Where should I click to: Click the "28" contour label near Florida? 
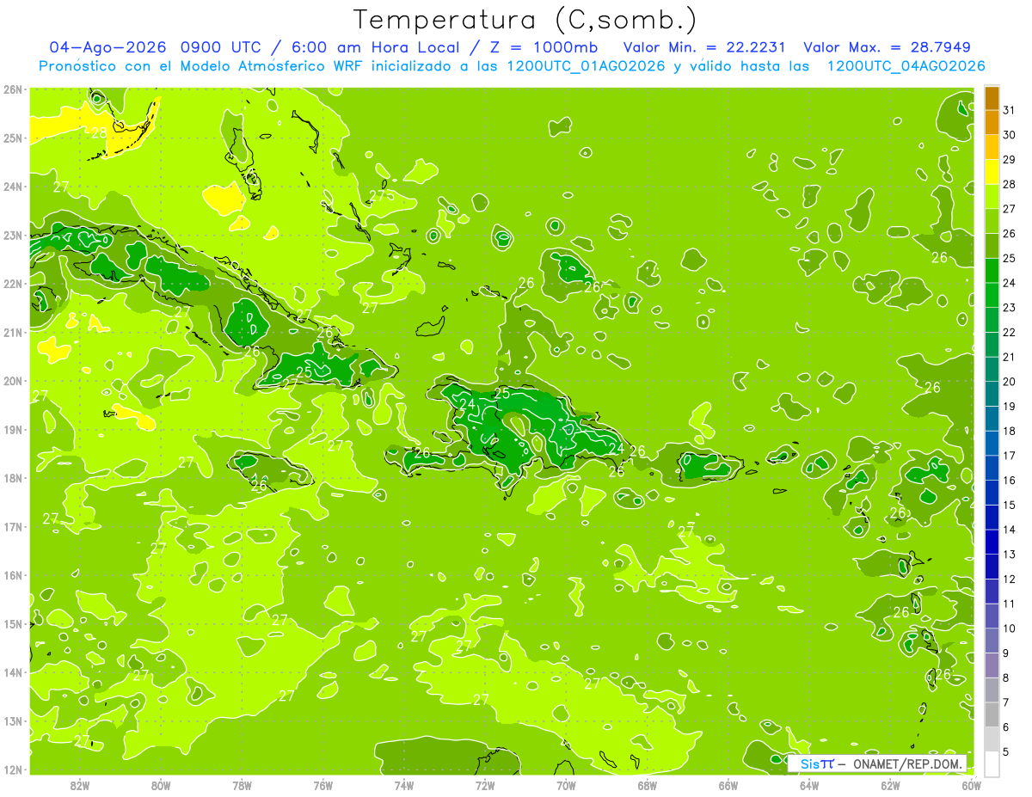[98, 132]
